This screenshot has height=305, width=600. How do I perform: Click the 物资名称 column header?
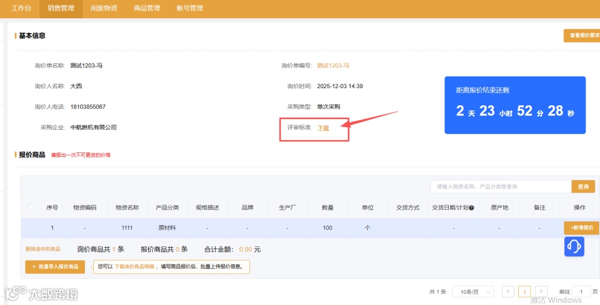click(127, 207)
